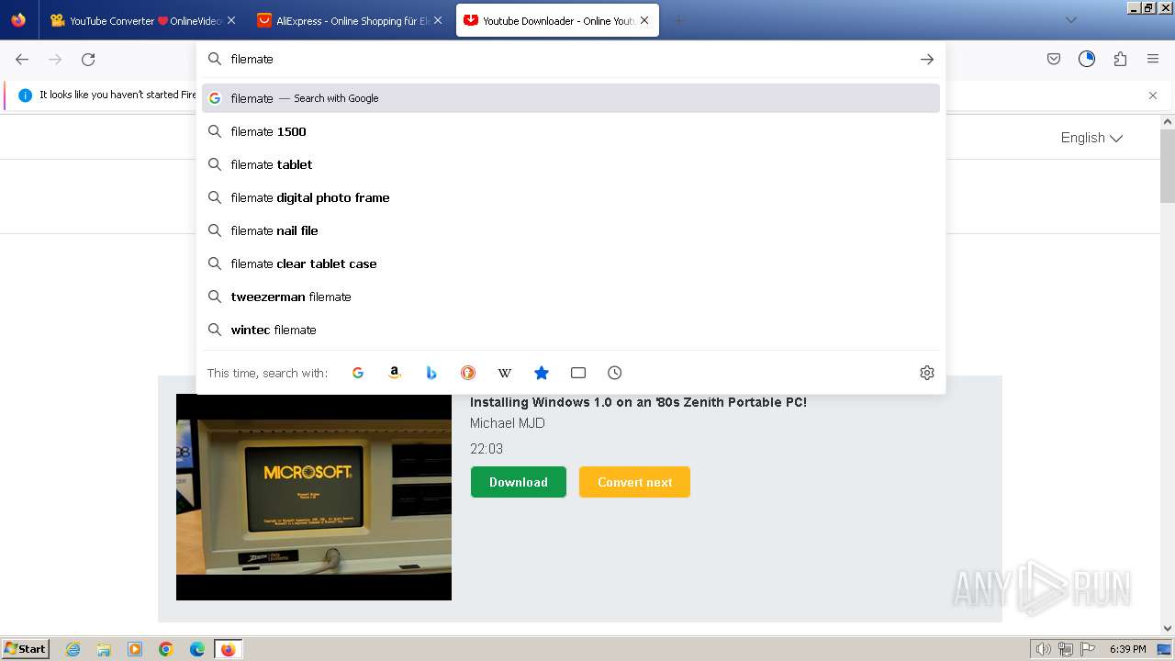Launch Internet Explorer from taskbar

click(x=73, y=649)
